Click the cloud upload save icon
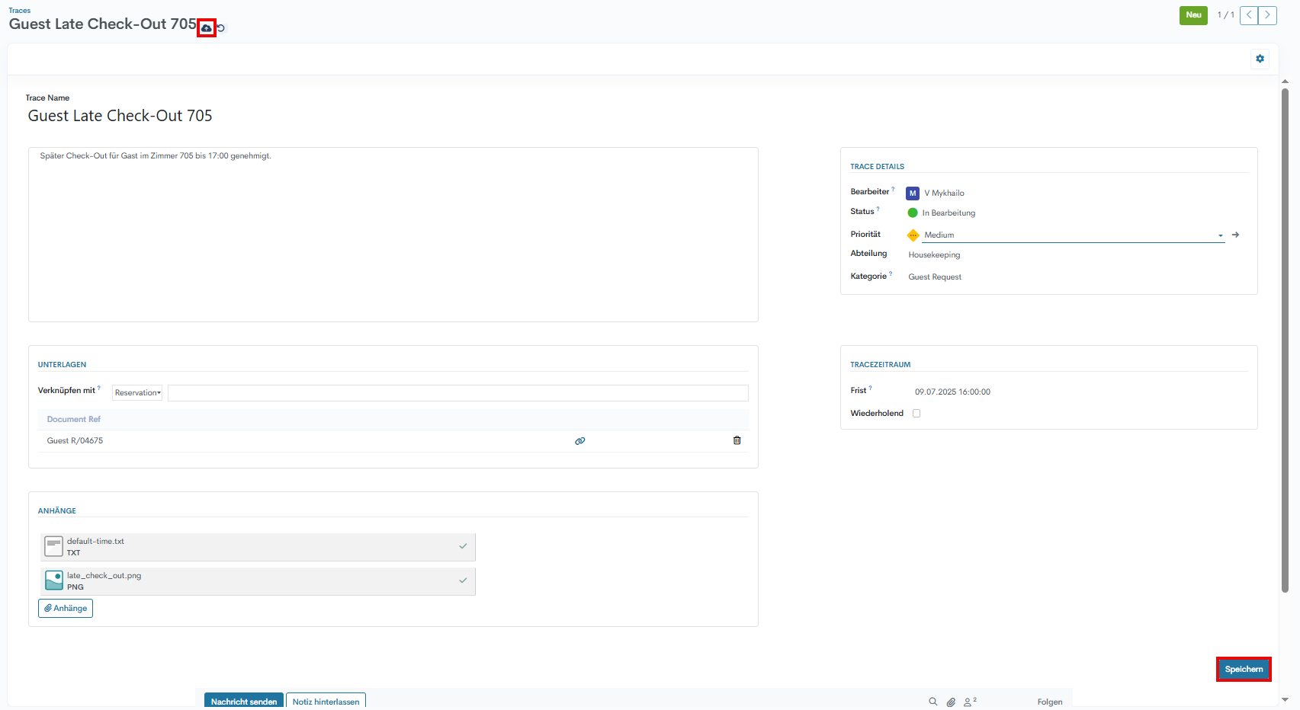 click(206, 28)
